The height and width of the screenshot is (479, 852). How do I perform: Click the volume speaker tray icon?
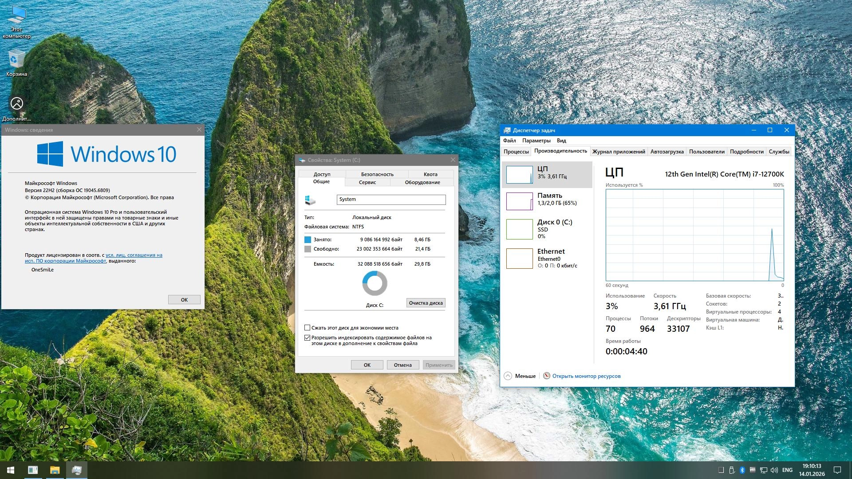[x=774, y=470]
